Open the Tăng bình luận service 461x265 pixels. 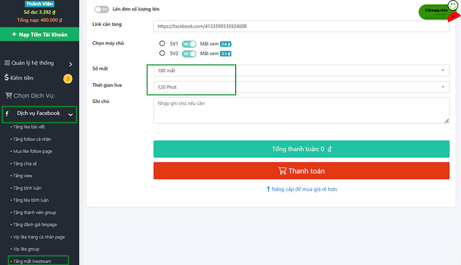[x=27, y=188]
